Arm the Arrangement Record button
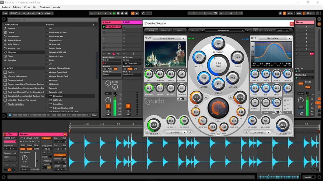 [x=122, y=13]
